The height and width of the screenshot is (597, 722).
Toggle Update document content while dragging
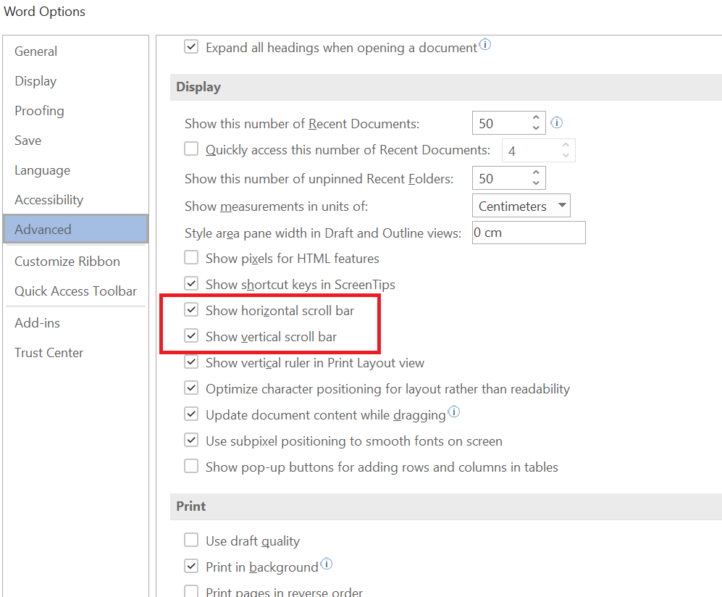click(x=191, y=414)
